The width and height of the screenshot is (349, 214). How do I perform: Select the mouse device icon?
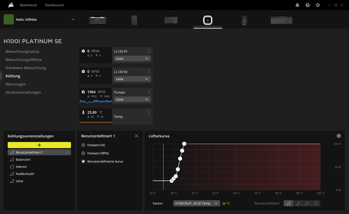[245, 20]
